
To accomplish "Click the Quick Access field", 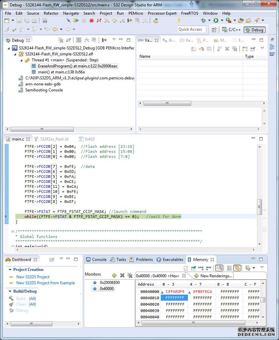I will coord(191,29).
